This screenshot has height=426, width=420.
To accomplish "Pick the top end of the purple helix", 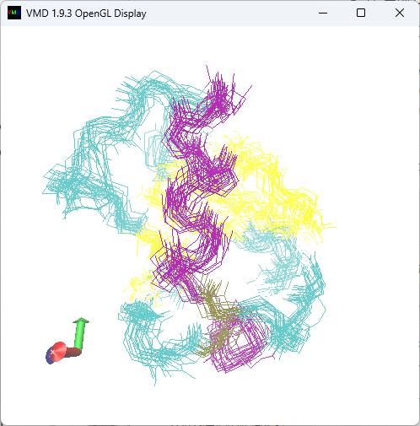I will coord(222,93).
